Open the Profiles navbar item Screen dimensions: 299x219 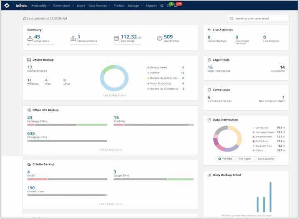tap(119, 6)
